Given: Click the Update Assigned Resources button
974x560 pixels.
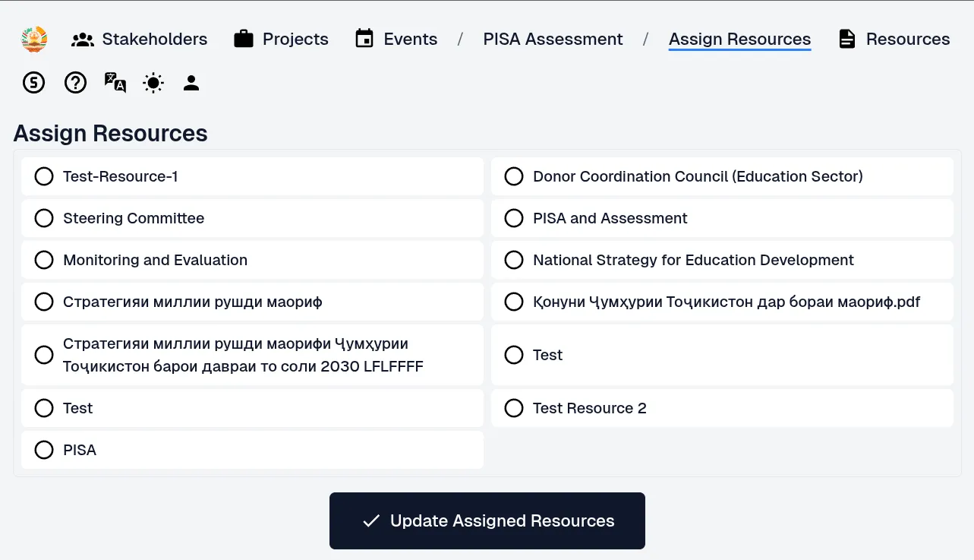Looking at the screenshot, I should point(487,521).
